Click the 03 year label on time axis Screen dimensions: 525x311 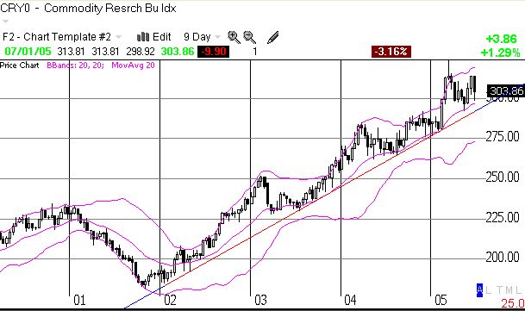pos(260,301)
